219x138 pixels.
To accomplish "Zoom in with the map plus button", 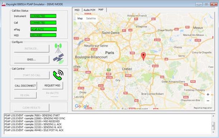I will tap(208, 95).
